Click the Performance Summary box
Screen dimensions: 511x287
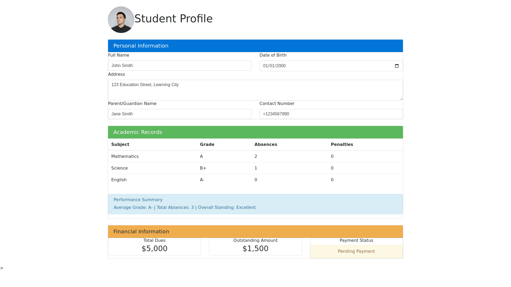pos(255,204)
